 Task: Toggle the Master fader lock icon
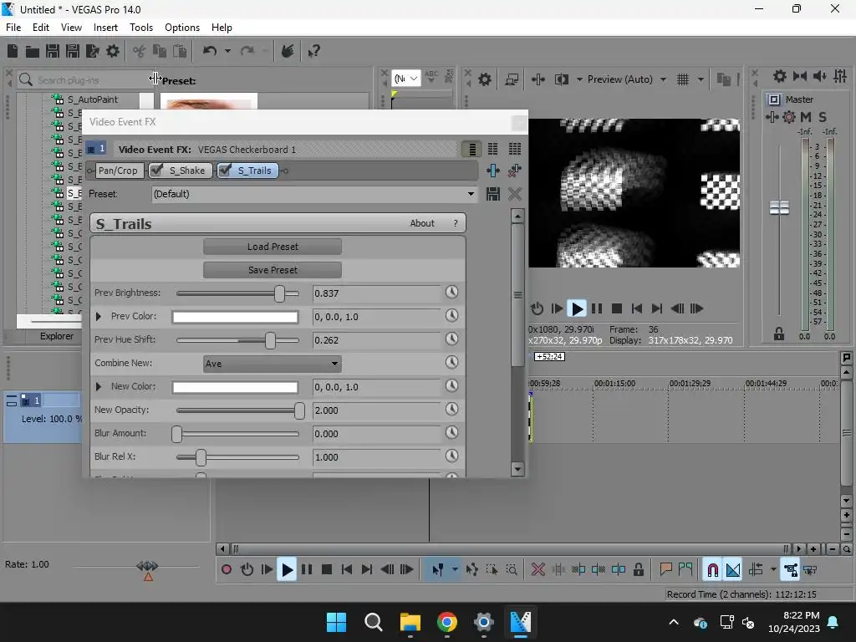coord(779,334)
